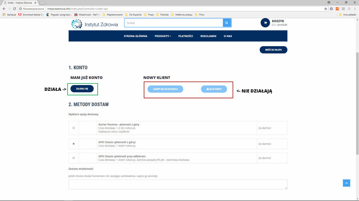Screen dimensions: 359x201
Task: Click the faded circular extension icon
Action: 349,9
